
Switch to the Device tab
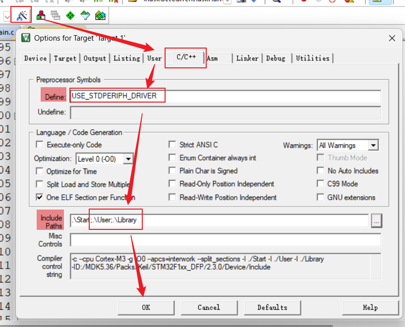tap(36, 58)
